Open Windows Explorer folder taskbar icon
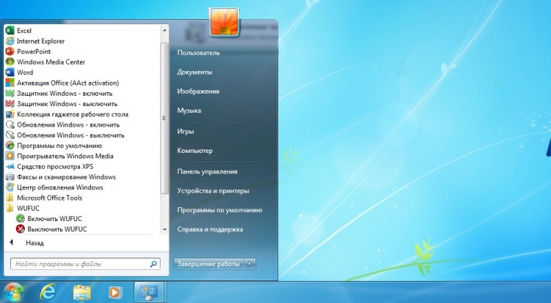 click(82, 293)
